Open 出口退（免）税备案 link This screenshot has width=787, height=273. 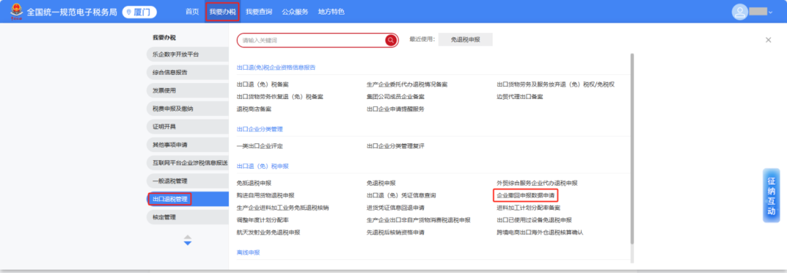point(262,84)
